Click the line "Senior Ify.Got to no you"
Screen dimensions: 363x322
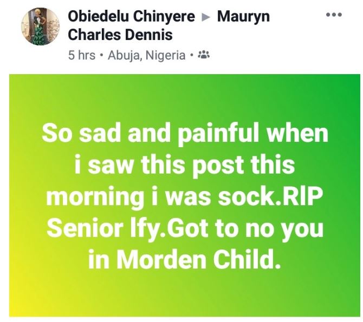coord(185,228)
